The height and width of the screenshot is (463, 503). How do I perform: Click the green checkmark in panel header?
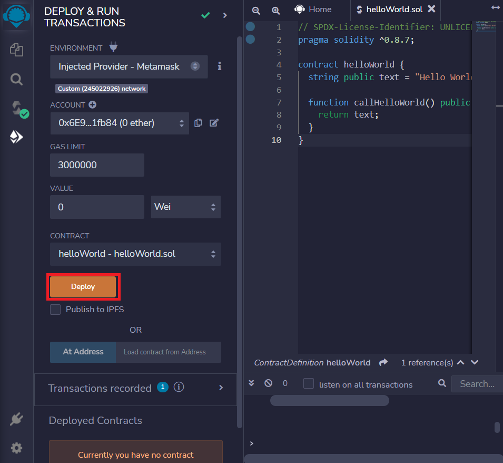pyautogui.click(x=205, y=15)
